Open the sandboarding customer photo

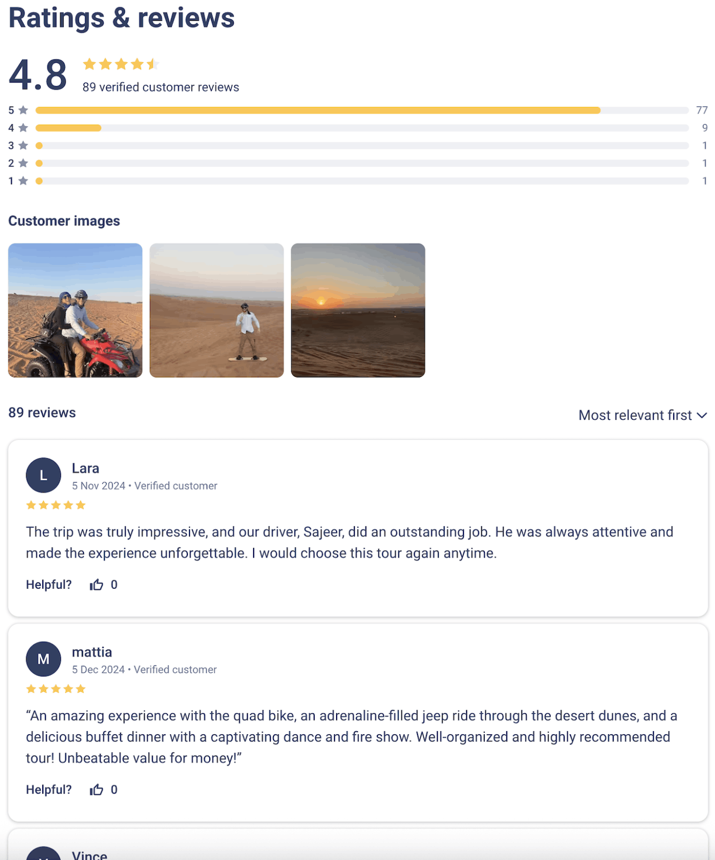pos(217,310)
